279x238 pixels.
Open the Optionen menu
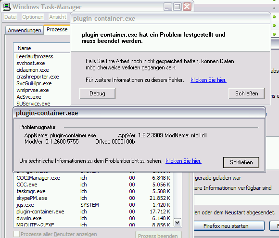pos(33,17)
